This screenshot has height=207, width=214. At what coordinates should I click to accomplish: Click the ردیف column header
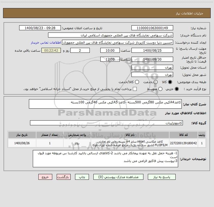[202, 135]
